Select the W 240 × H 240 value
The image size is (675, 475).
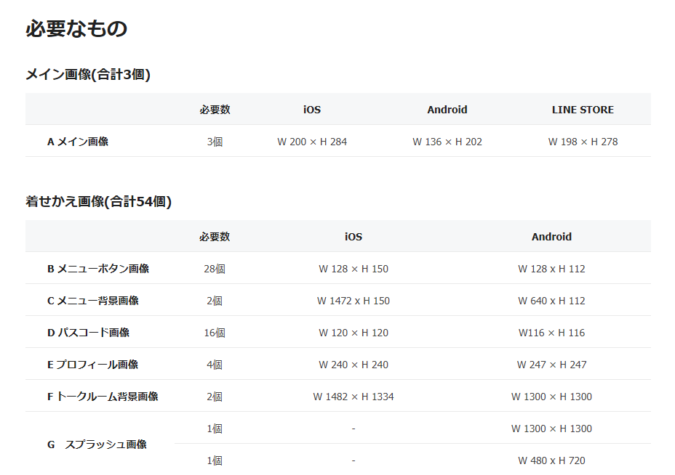point(354,365)
